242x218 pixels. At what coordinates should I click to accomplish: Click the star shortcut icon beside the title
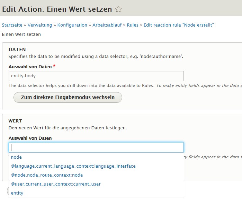[x=118, y=9]
